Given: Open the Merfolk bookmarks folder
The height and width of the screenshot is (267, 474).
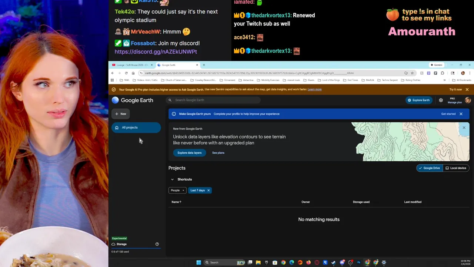Looking at the screenshot, I should pos(368,80).
